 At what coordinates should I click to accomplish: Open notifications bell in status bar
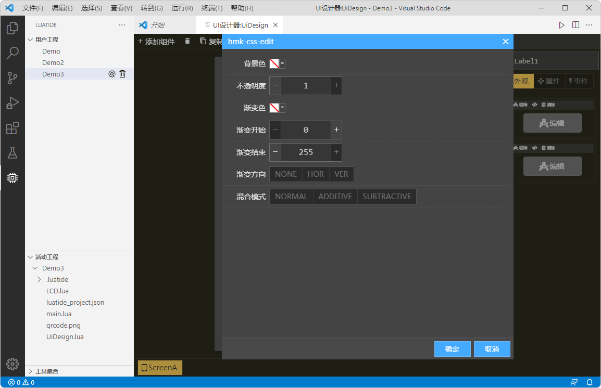click(590, 382)
